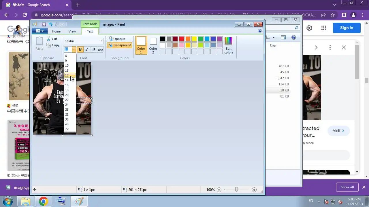Screen dimensions: 369x207
Task: Toggle Chrome side panel icon
Action: pos(344,15)
